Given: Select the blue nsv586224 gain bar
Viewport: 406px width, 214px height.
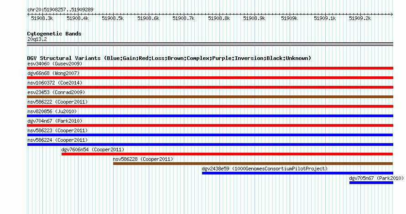Looking at the screenshot, I should coord(210,144).
